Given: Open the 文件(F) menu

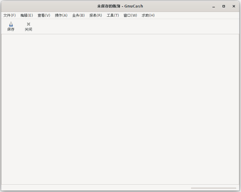Looking at the screenshot, I should click(x=10, y=15).
